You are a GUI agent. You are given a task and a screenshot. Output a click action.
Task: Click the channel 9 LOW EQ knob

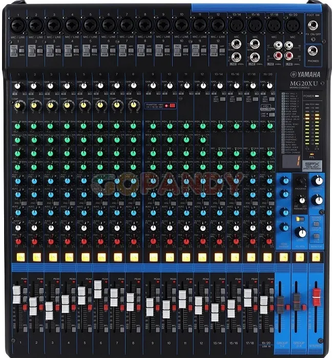153,167
